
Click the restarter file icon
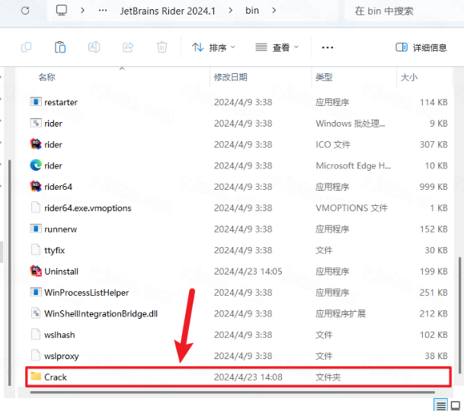(36, 102)
